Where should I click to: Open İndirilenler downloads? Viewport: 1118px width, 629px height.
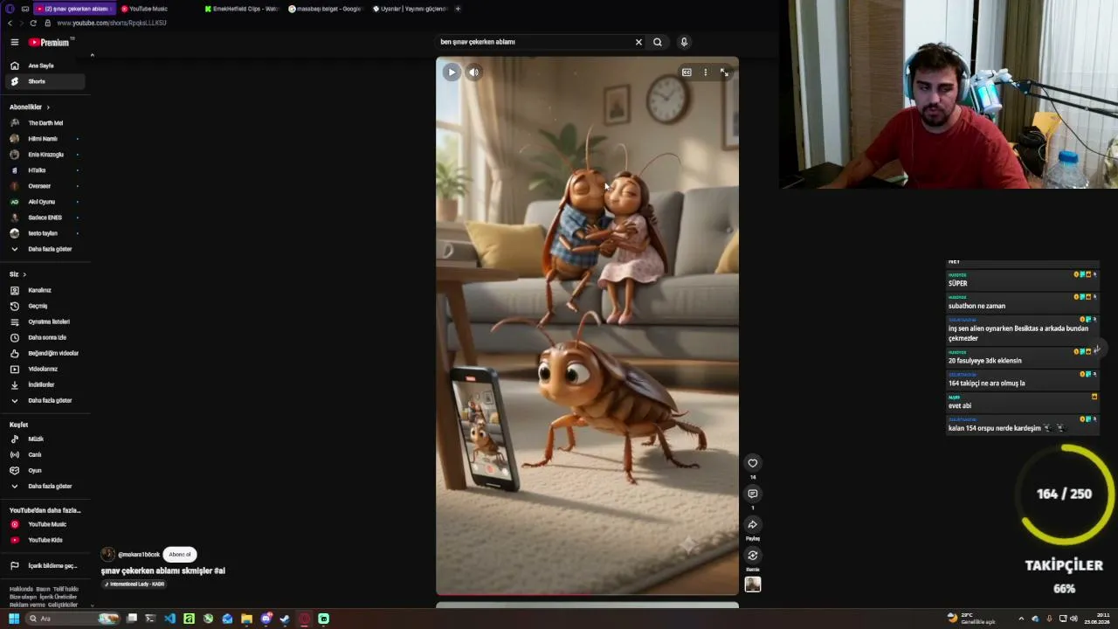(x=44, y=384)
